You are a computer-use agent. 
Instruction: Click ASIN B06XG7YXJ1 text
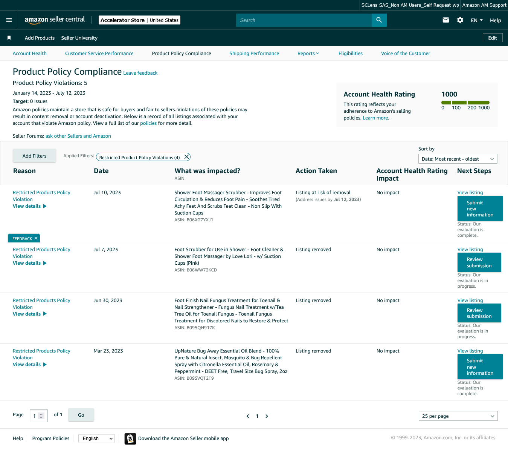coord(194,220)
